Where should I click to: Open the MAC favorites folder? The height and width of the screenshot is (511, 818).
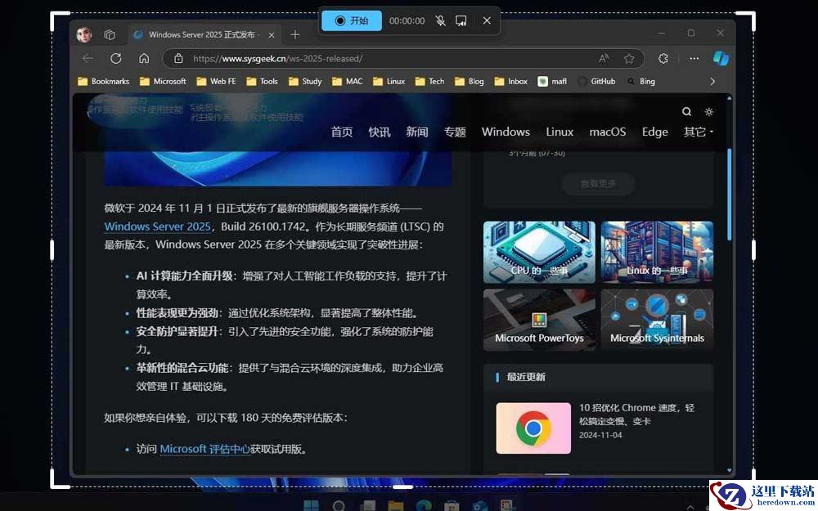click(348, 81)
